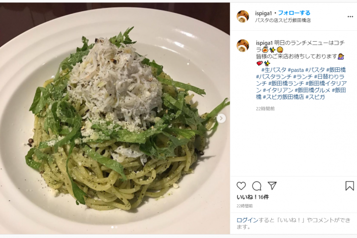Image resolution: width=357 pixels, height=238 pixels.
Task: View the いいね！16件 likes list
Action: tap(252, 197)
